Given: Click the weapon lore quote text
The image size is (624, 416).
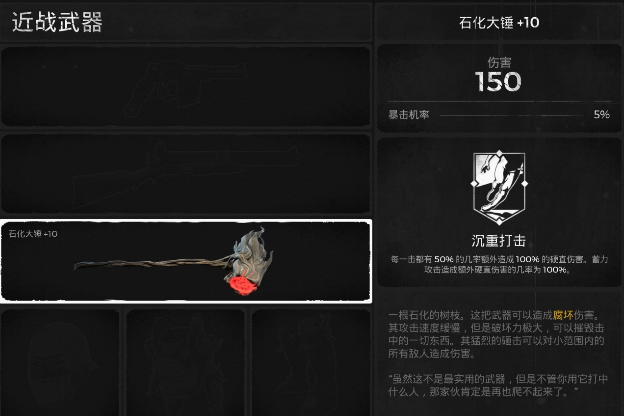Looking at the screenshot, I should [498, 385].
